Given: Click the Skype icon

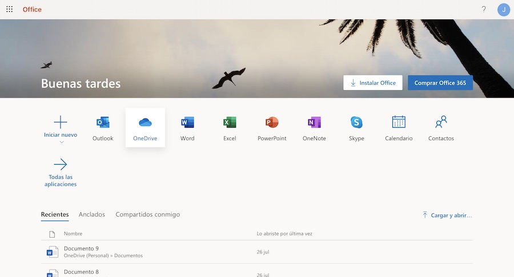Looking at the screenshot, I should point(356,128).
